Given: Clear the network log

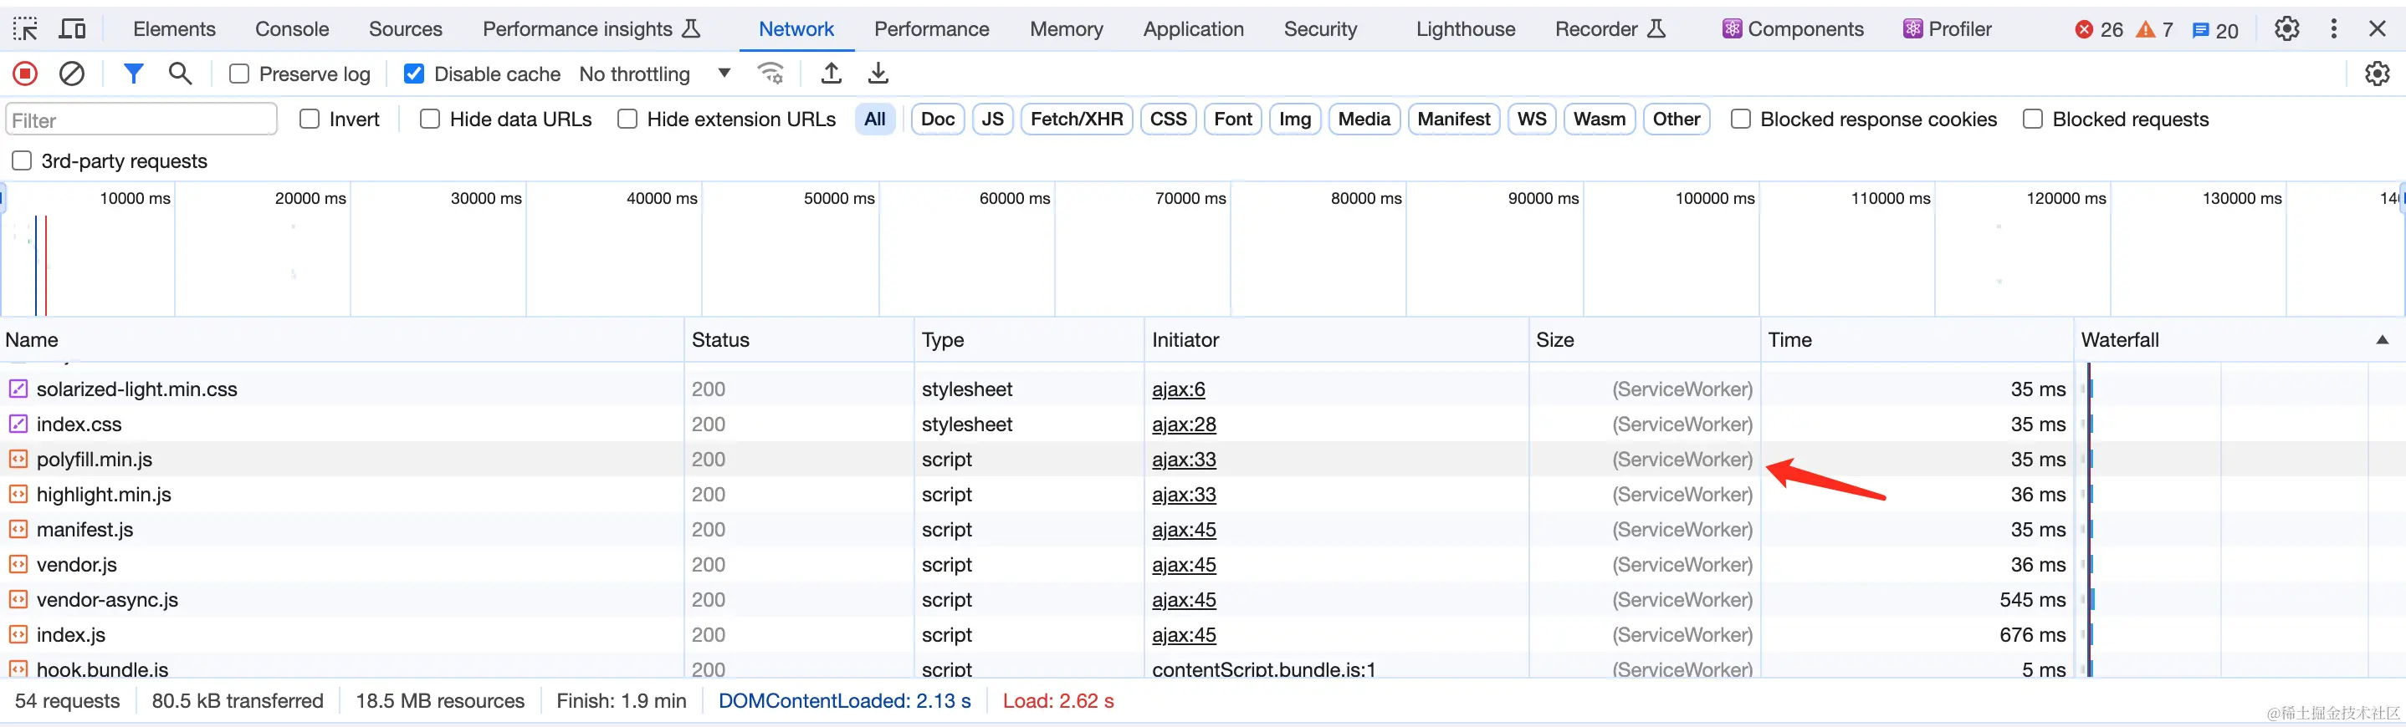Looking at the screenshot, I should tap(72, 73).
